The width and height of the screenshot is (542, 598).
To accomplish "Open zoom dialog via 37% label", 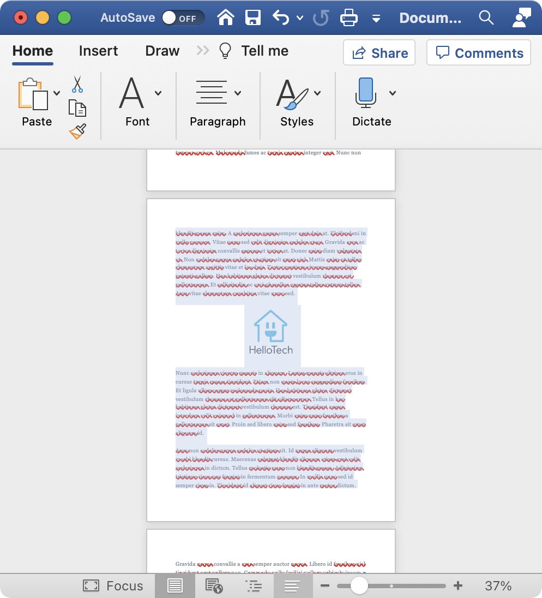I will point(498,585).
